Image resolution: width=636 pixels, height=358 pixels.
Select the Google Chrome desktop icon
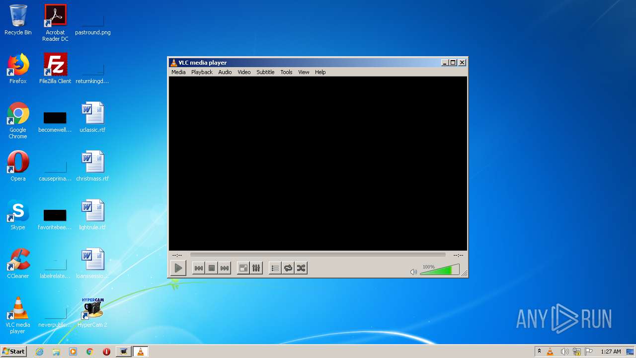pos(18,120)
